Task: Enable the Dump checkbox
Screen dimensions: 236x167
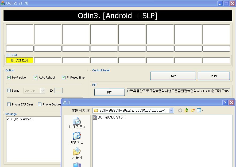Action: click(x=9, y=91)
